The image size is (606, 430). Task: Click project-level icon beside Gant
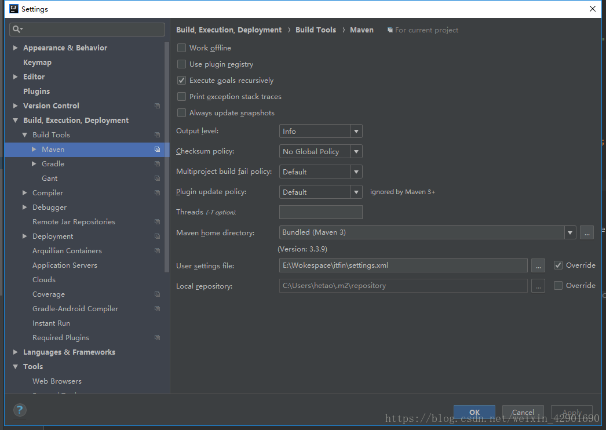point(158,178)
